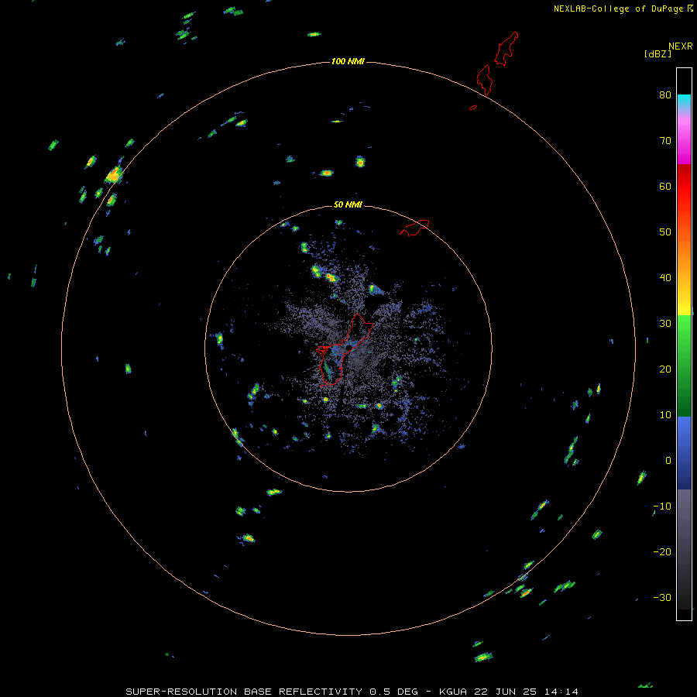This screenshot has width=697, height=697.
Task: Click the gray band of the dBZ color bar
Action: [x=684, y=549]
